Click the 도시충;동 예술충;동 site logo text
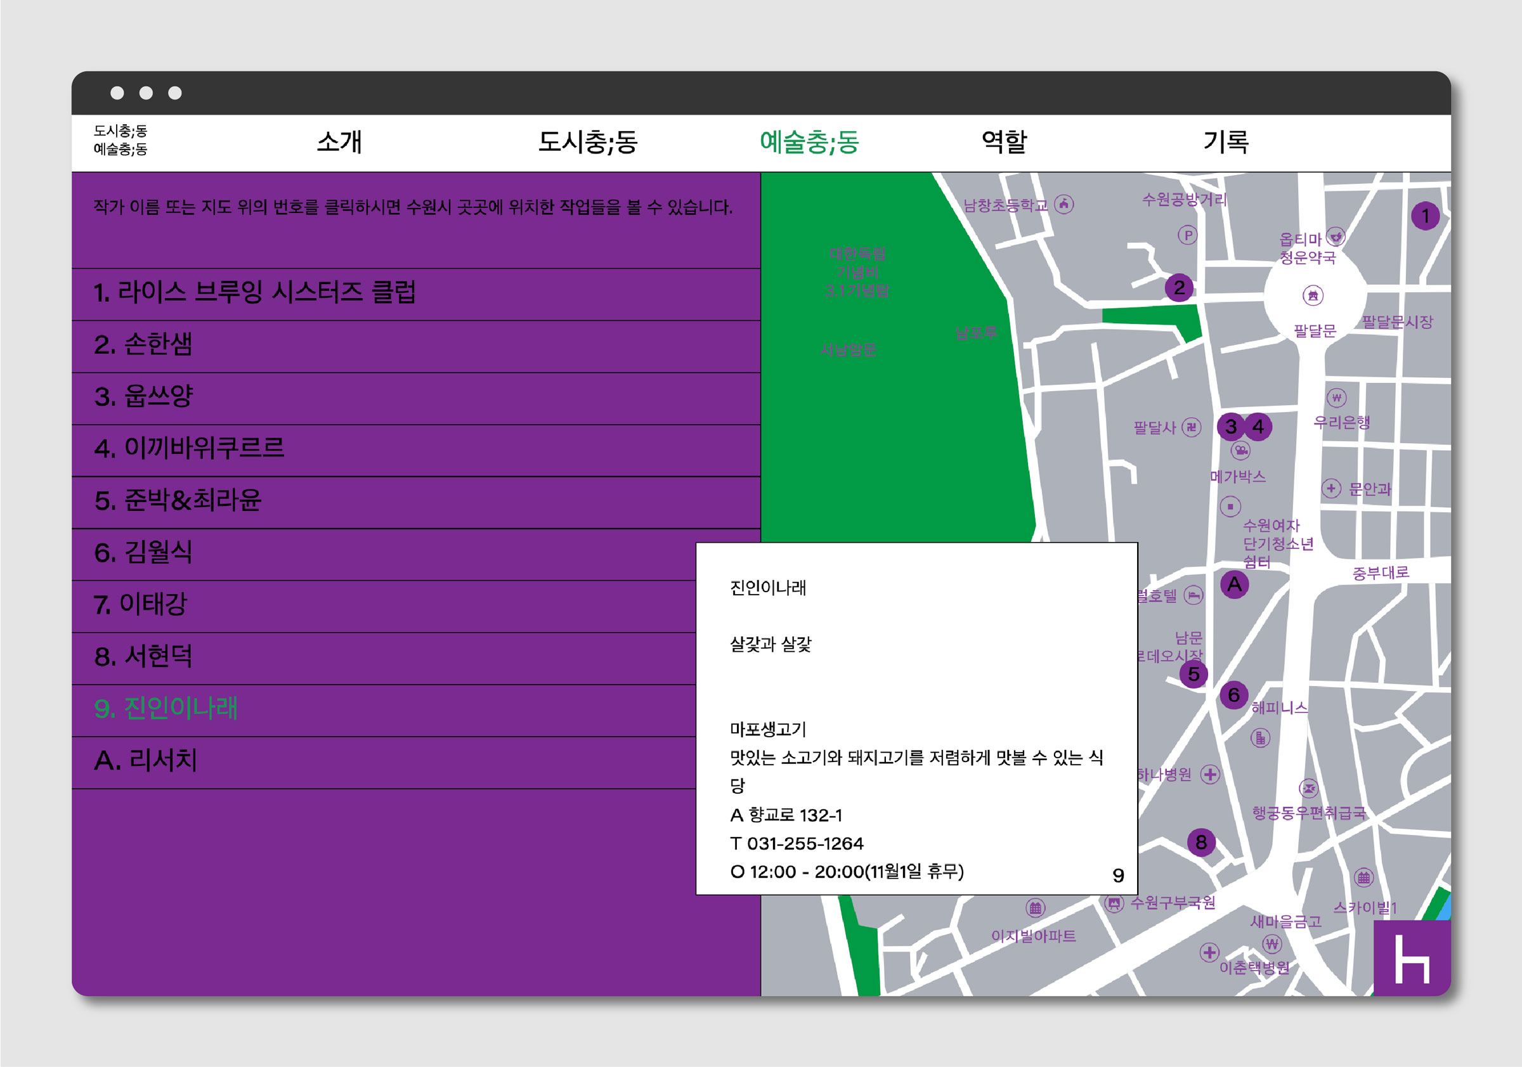Screen dimensions: 1522x1067 coord(120,140)
